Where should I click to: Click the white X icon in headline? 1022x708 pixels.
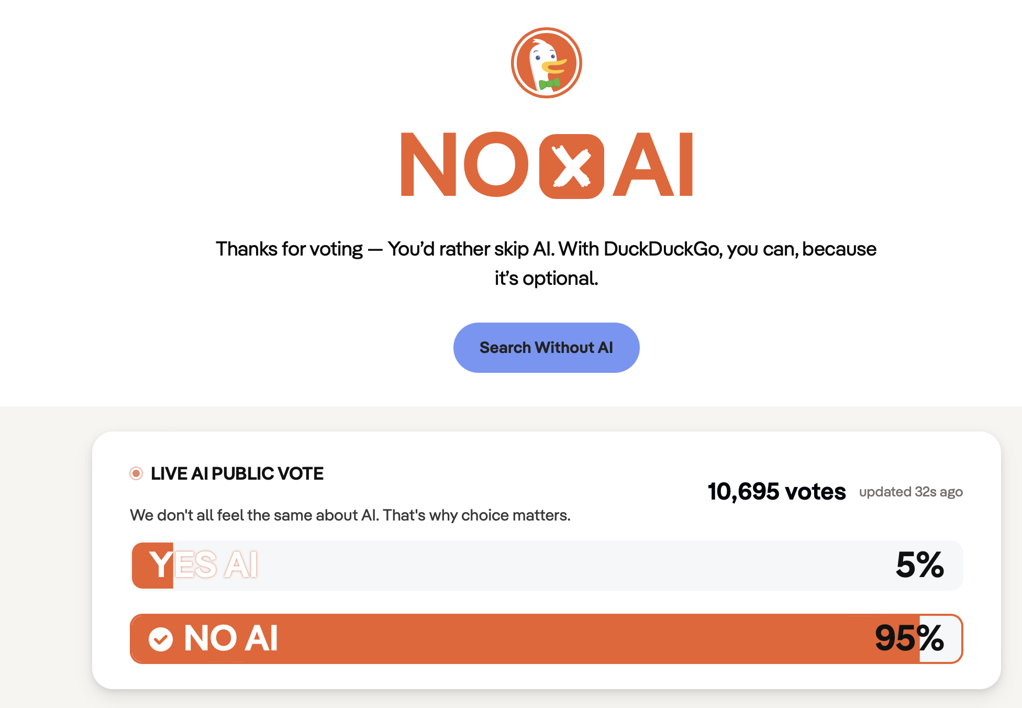[x=571, y=167]
